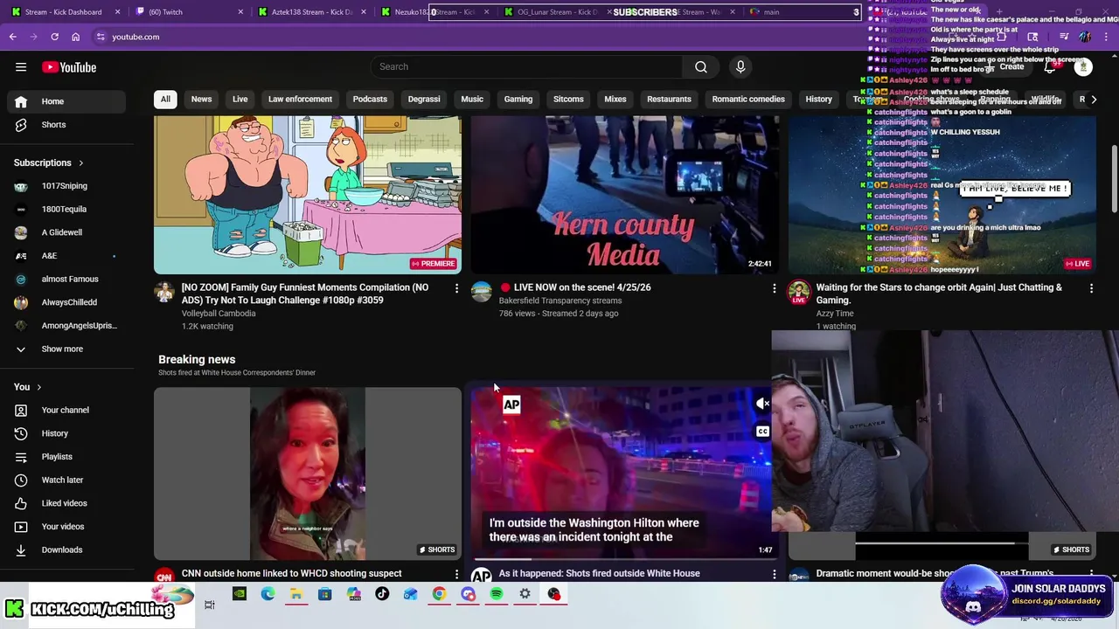Viewport: 1119px width, 629px height.
Task: Select the Romantic comedies chip
Action: [x=748, y=100]
